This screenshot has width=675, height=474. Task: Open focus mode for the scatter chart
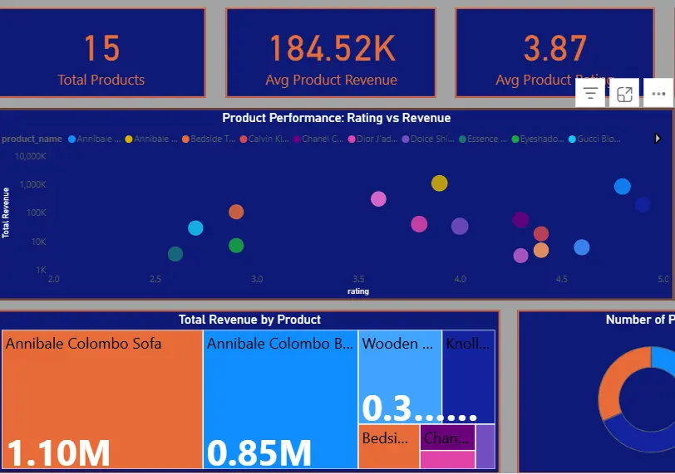point(624,93)
